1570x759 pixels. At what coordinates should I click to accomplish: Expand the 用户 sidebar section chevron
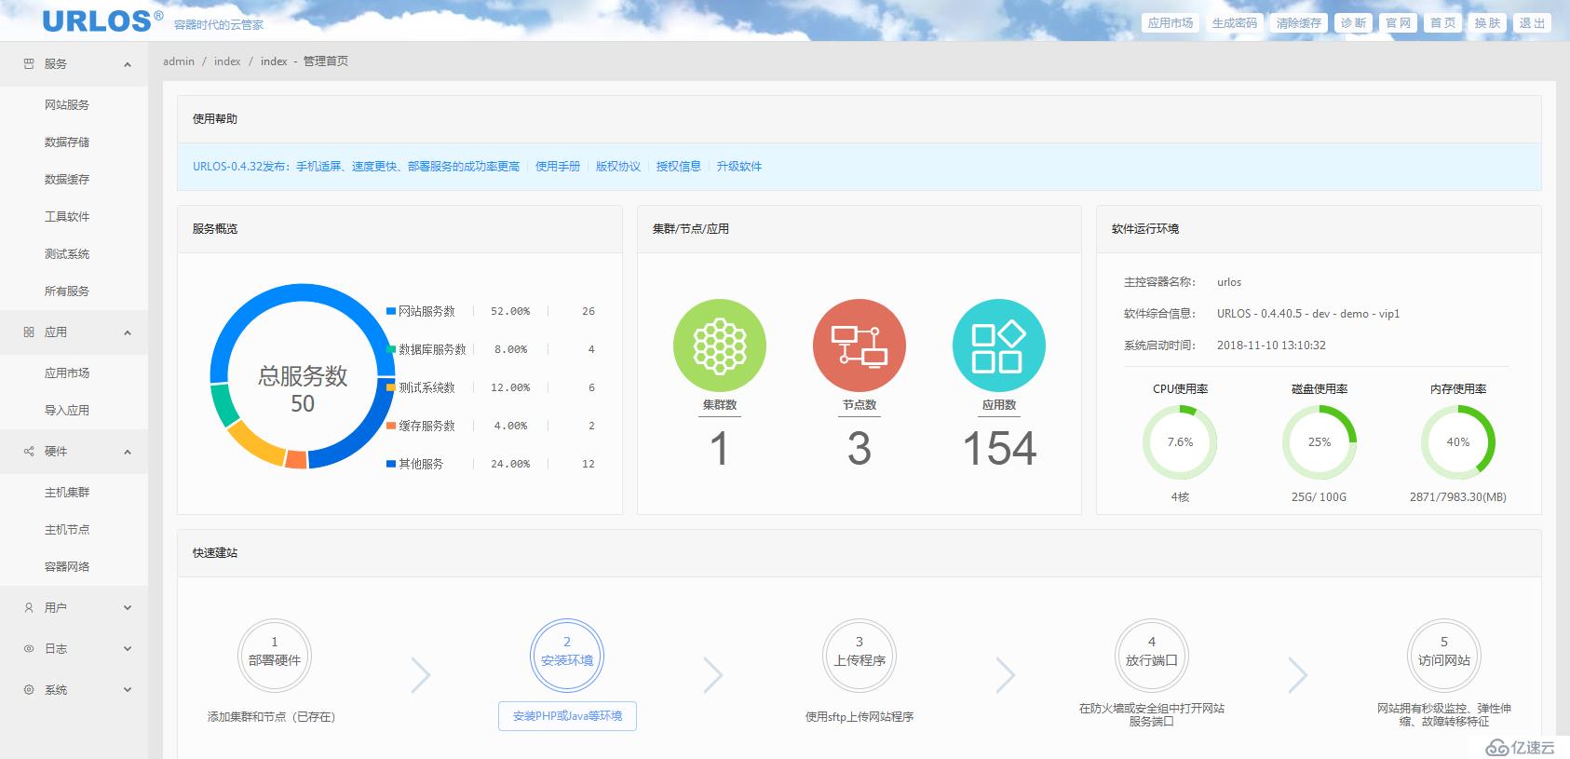[128, 608]
